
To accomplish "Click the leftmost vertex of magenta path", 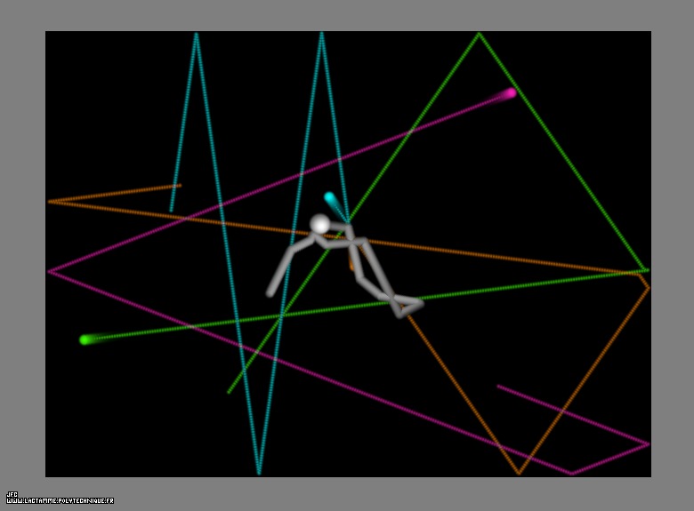I will [x=49, y=271].
